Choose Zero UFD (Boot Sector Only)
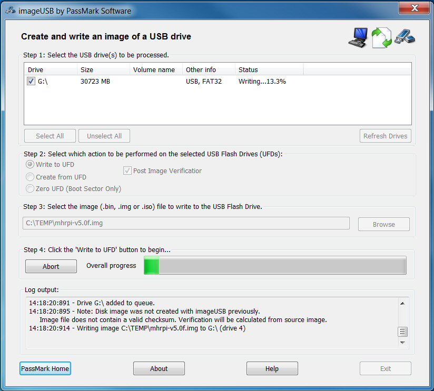 (30, 188)
